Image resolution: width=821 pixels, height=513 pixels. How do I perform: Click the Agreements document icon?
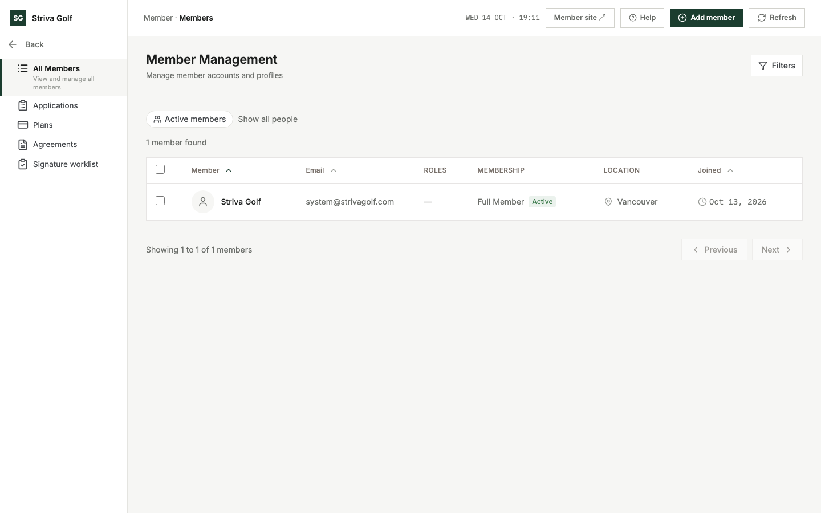tap(23, 145)
